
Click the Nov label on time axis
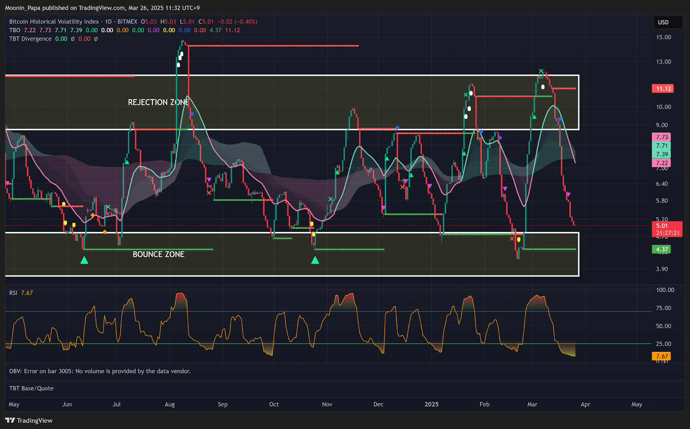point(327,404)
